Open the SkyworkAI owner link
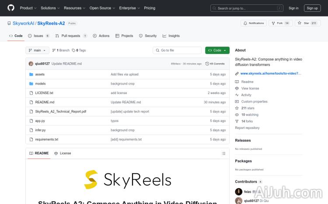 click(24, 23)
